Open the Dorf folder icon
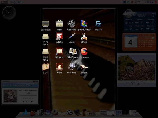This screenshot has width=158, height=118. pyautogui.click(x=60, y=24)
